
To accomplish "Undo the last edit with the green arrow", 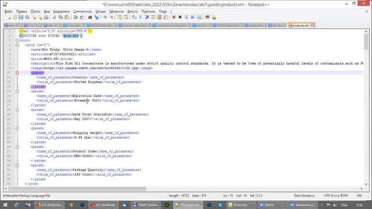I will pyautogui.click(x=75, y=17).
